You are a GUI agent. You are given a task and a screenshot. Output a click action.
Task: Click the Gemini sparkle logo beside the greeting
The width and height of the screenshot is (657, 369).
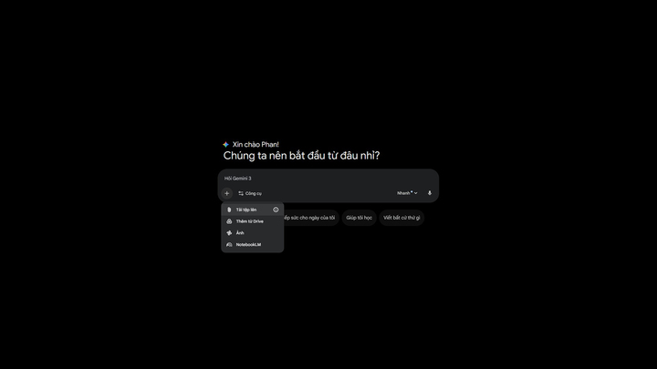coord(226,144)
